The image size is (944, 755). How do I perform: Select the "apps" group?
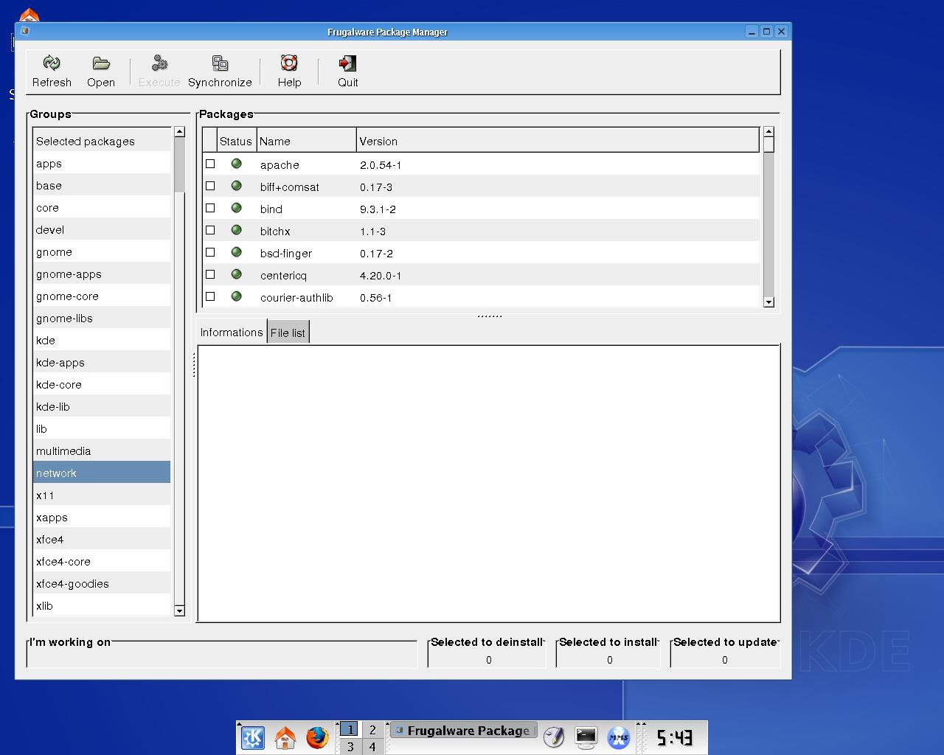tap(102, 163)
